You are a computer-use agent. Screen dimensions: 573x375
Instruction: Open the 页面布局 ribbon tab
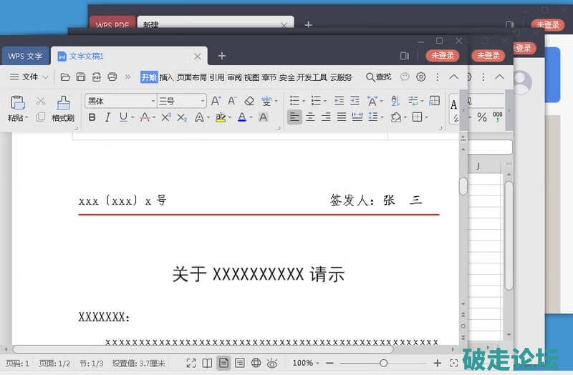[191, 77]
